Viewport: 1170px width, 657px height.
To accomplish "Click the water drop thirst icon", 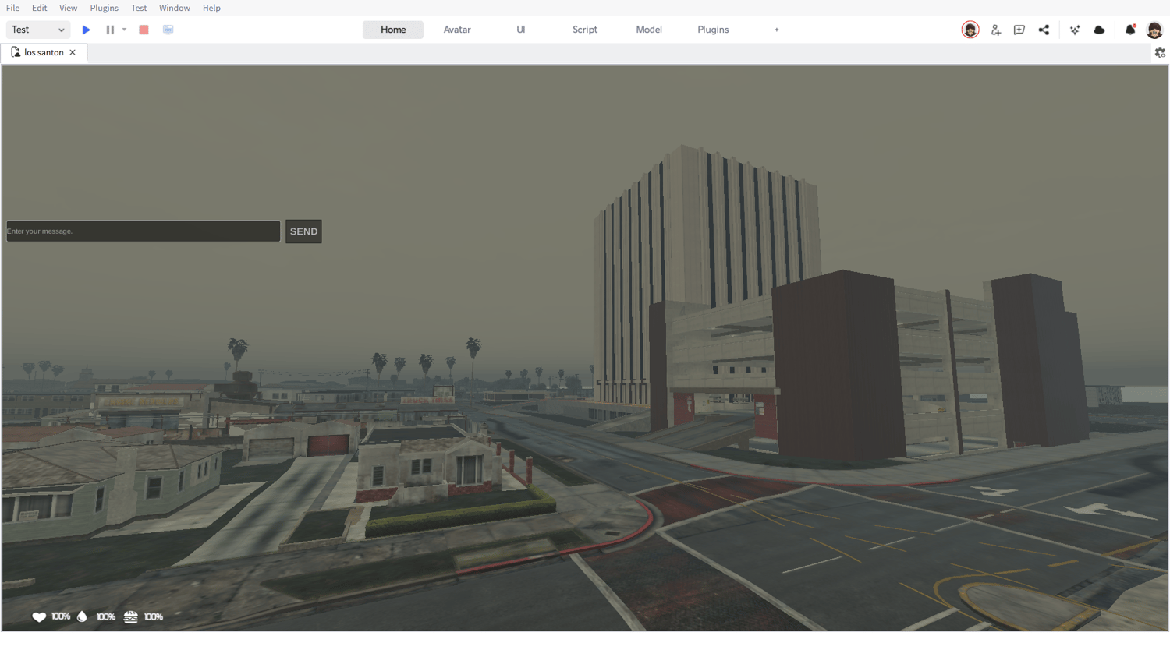I will [82, 616].
